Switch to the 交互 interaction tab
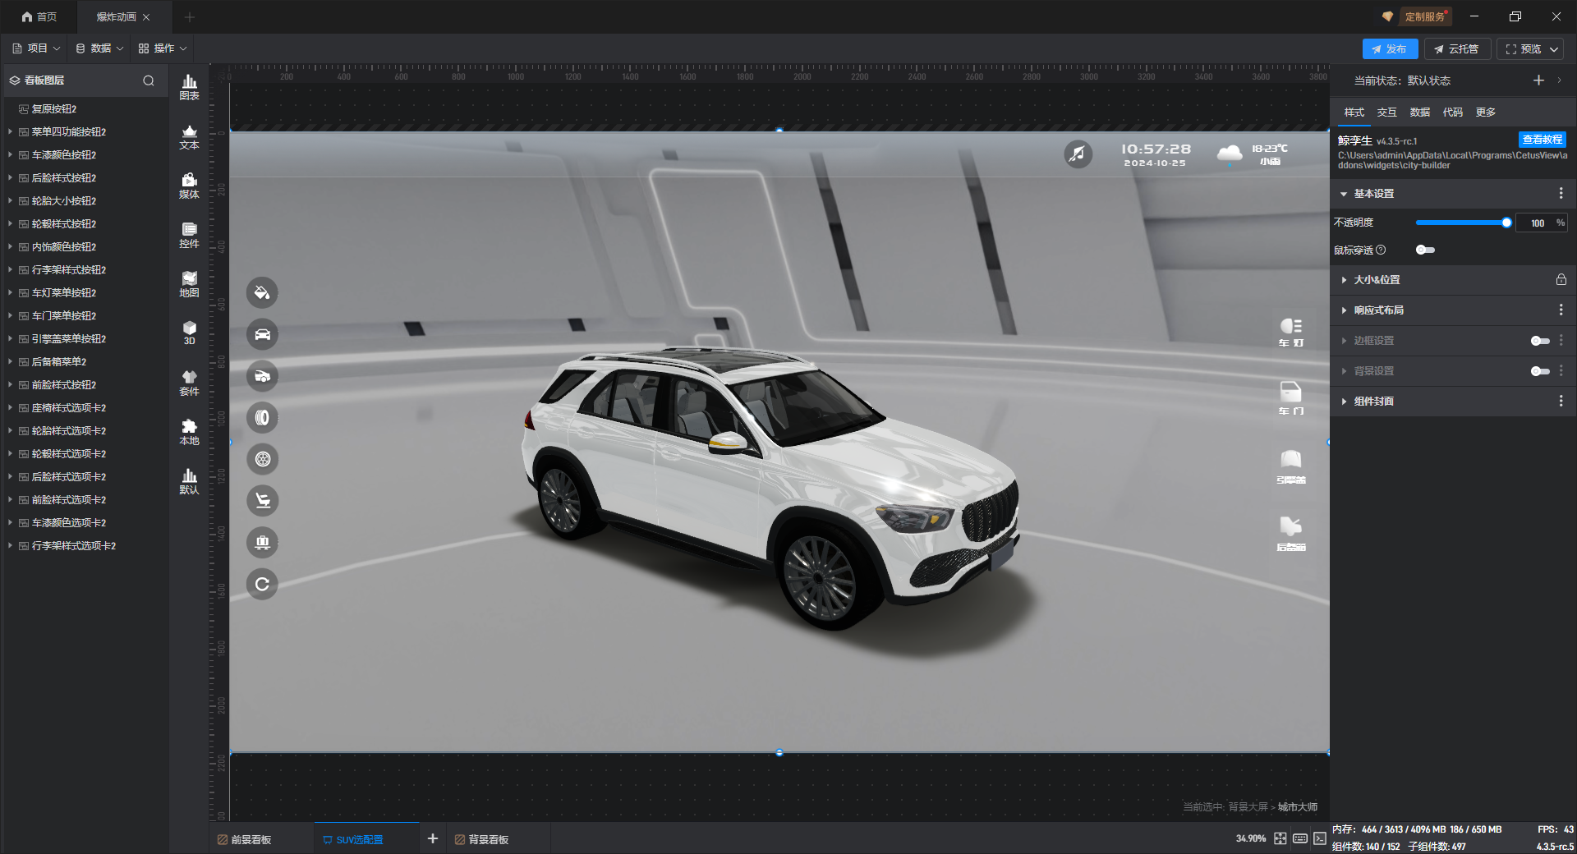 point(1387,112)
